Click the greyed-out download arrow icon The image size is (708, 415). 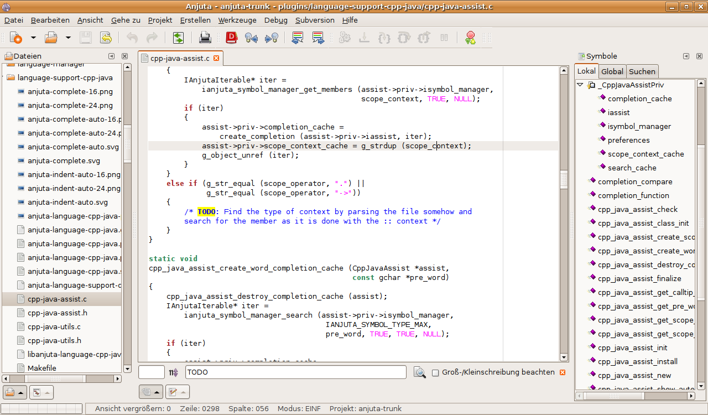pos(365,38)
